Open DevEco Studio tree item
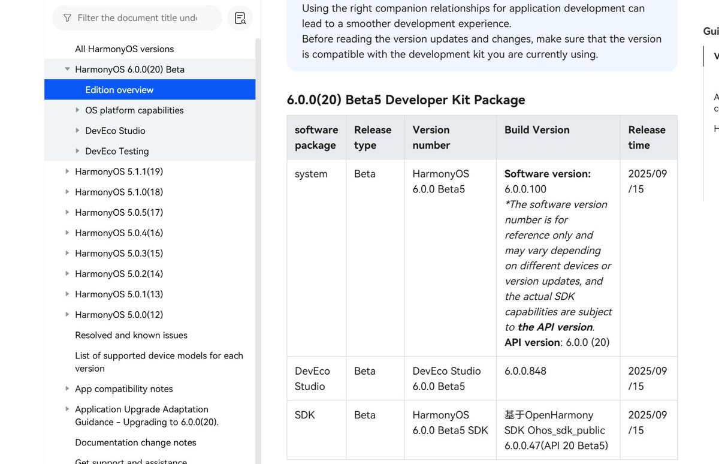This screenshot has width=719, height=464. [115, 131]
